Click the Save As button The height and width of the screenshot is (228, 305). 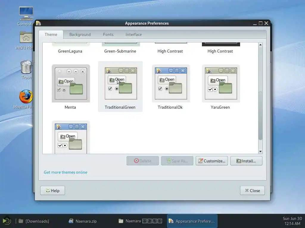(177, 161)
